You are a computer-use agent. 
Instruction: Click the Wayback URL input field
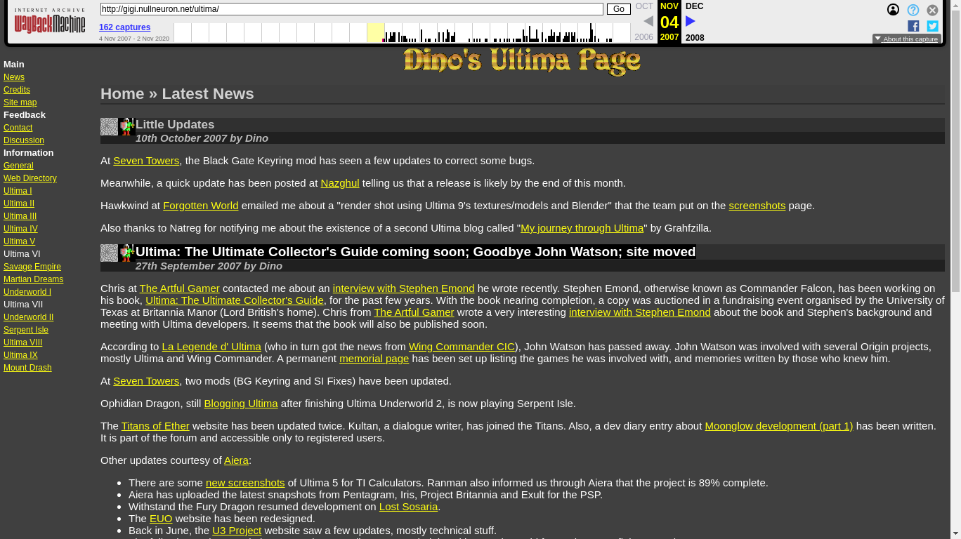[x=351, y=9]
